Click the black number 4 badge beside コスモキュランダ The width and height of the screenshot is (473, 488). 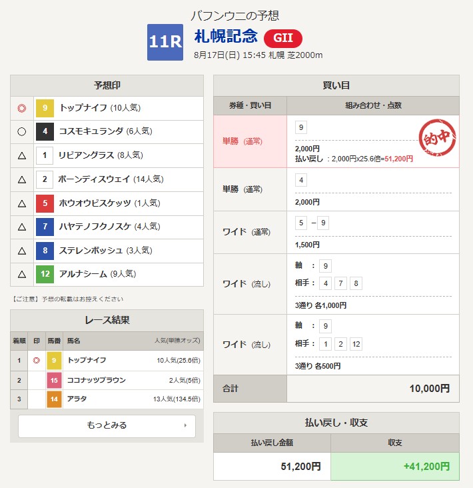click(x=45, y=131)
